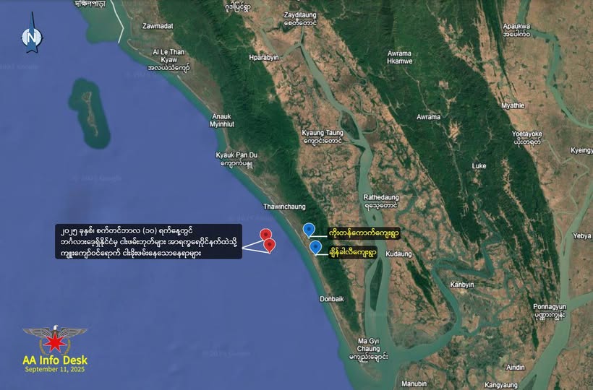
Task: Select the Ponnagyun town label
Action: (x=550, y=311)
